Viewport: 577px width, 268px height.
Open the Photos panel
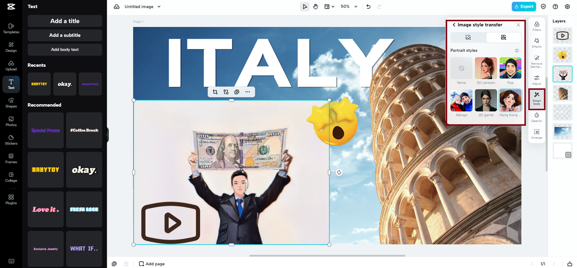(x=11, y=121)
